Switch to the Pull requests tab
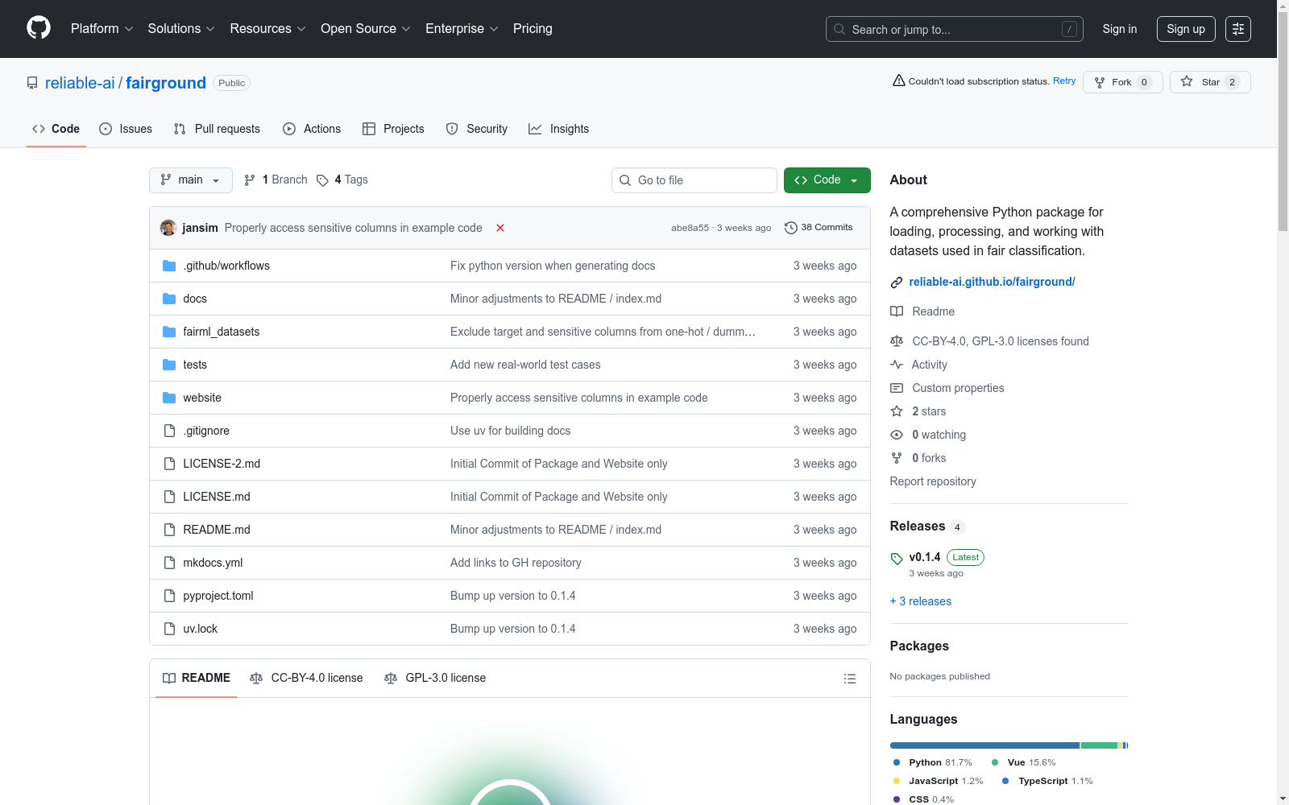1289x805 pixels. coord(217,129)
